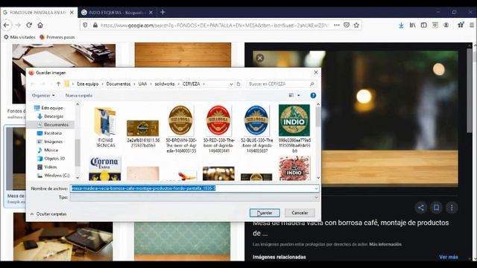The height and width of the screenshot is (268, 477).
Task: Click the site security padlock icon
Action: [95, 25]
